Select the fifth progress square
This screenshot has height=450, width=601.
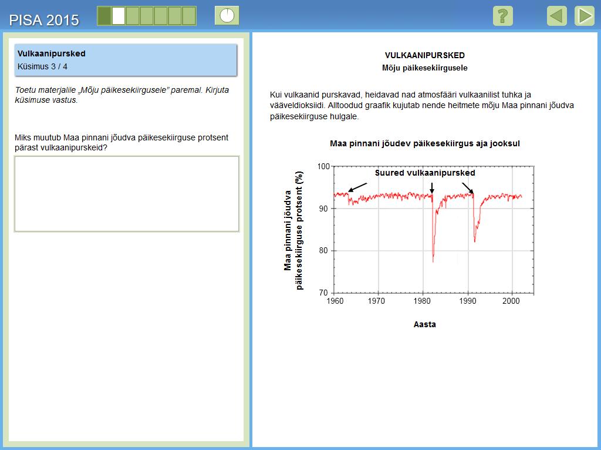[x=161, y=16]
